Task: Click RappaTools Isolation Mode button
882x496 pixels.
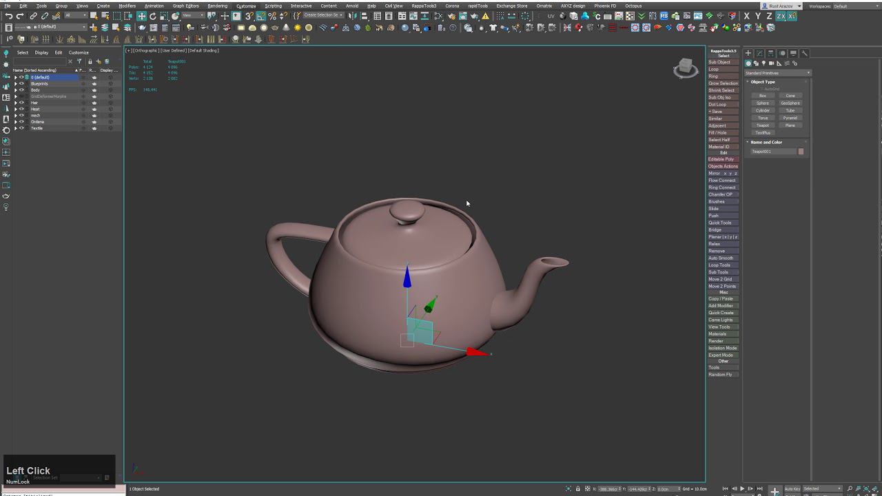Action: 723,348
